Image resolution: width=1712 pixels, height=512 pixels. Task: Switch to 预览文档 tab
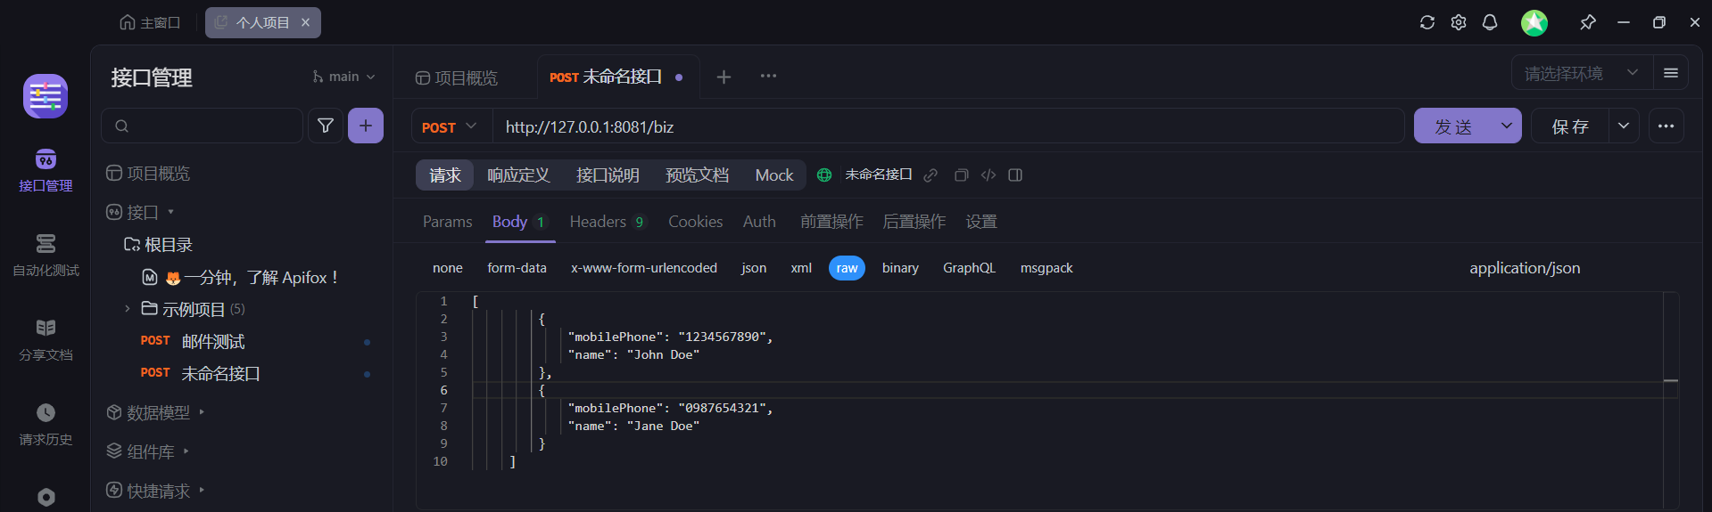[x=697, y=175]
